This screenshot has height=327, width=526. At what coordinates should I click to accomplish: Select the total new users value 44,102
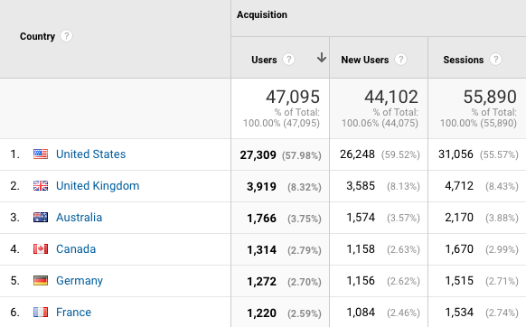[x=391, y=97]
